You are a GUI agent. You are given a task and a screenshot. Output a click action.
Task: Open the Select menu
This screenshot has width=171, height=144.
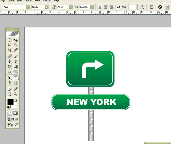click(20, 1)
